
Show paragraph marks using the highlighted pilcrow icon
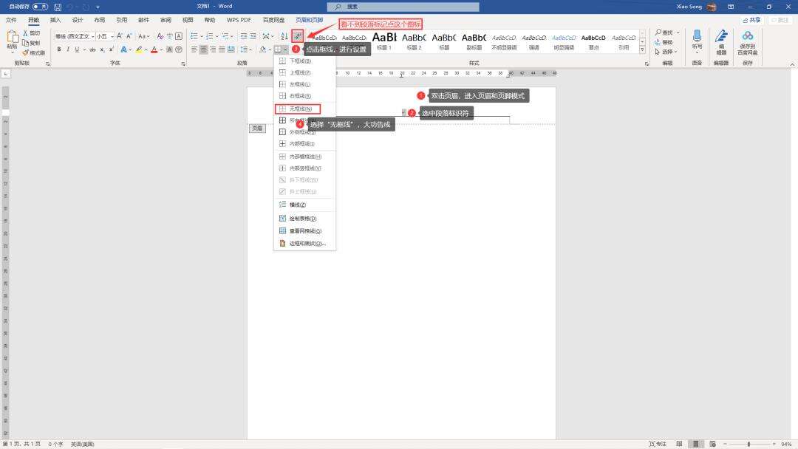coord(298,36)
